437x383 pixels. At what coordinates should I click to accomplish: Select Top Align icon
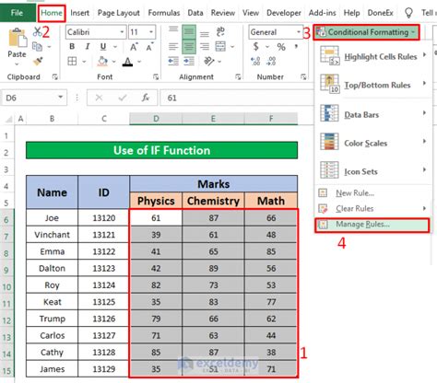173,30
